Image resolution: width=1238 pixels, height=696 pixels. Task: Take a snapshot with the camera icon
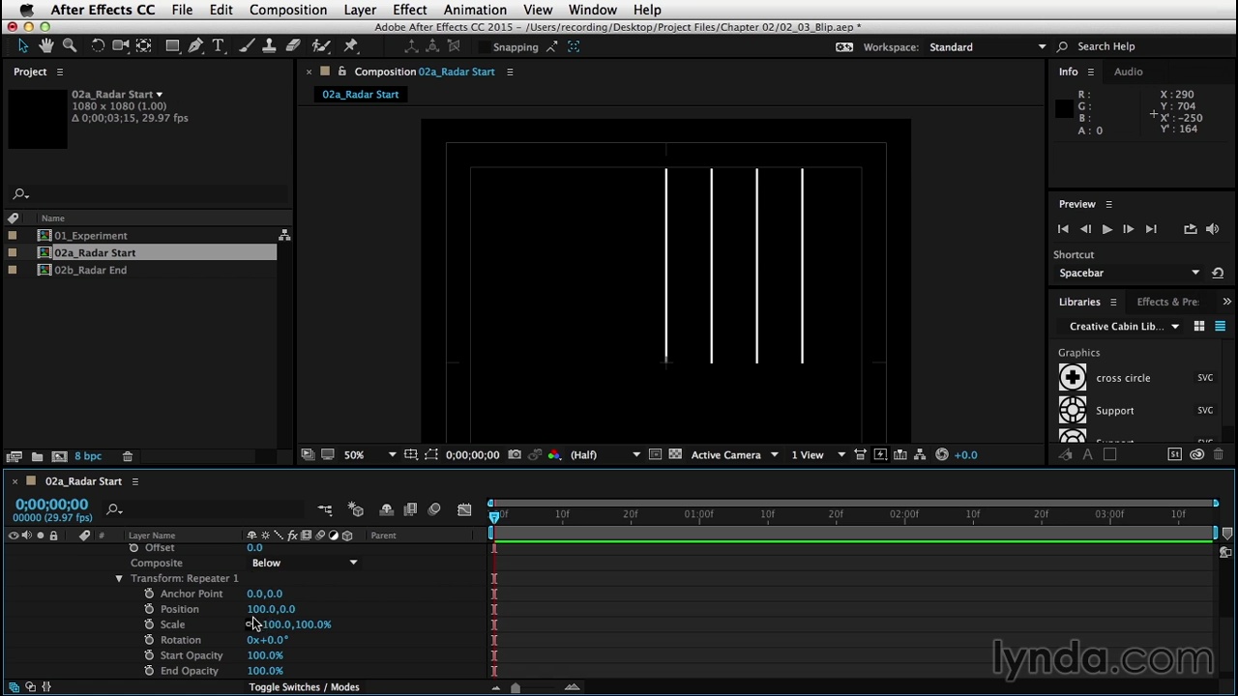pyautogui.click(x=515, y=454)
